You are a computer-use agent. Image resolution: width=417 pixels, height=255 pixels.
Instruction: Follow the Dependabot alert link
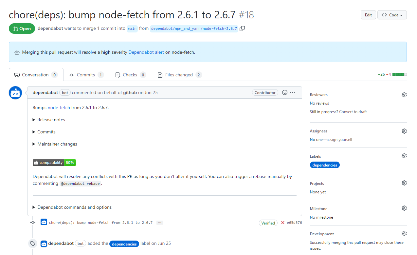(x=146, y=52)
